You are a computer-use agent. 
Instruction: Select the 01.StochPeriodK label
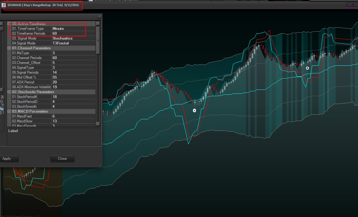click(x=25, y=97)
